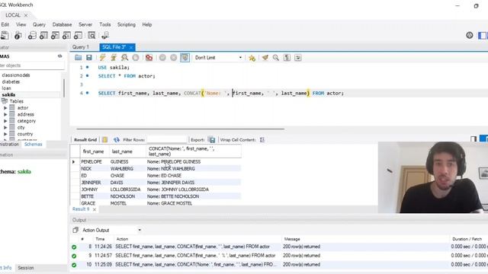Click the filter objects search field
Screen dimensions: 488x274
point(32,65)
